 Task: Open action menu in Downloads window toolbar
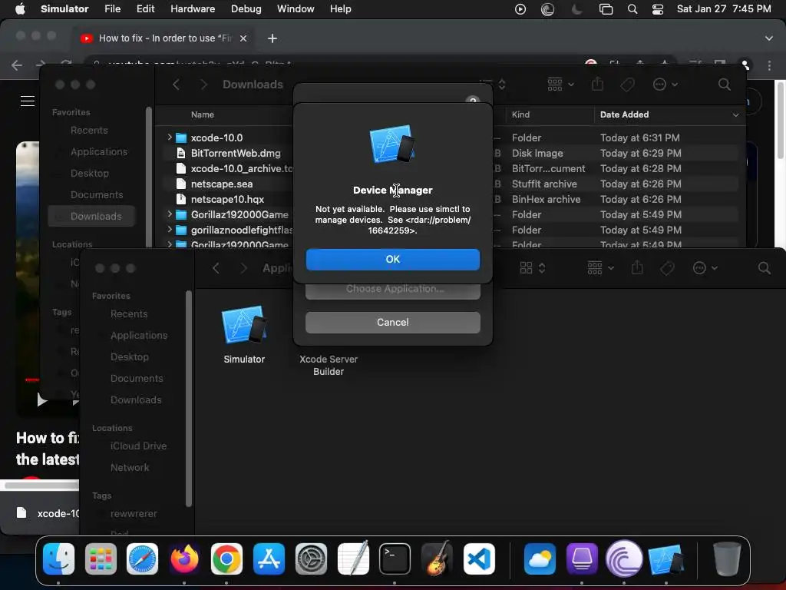tap(665, 85)
